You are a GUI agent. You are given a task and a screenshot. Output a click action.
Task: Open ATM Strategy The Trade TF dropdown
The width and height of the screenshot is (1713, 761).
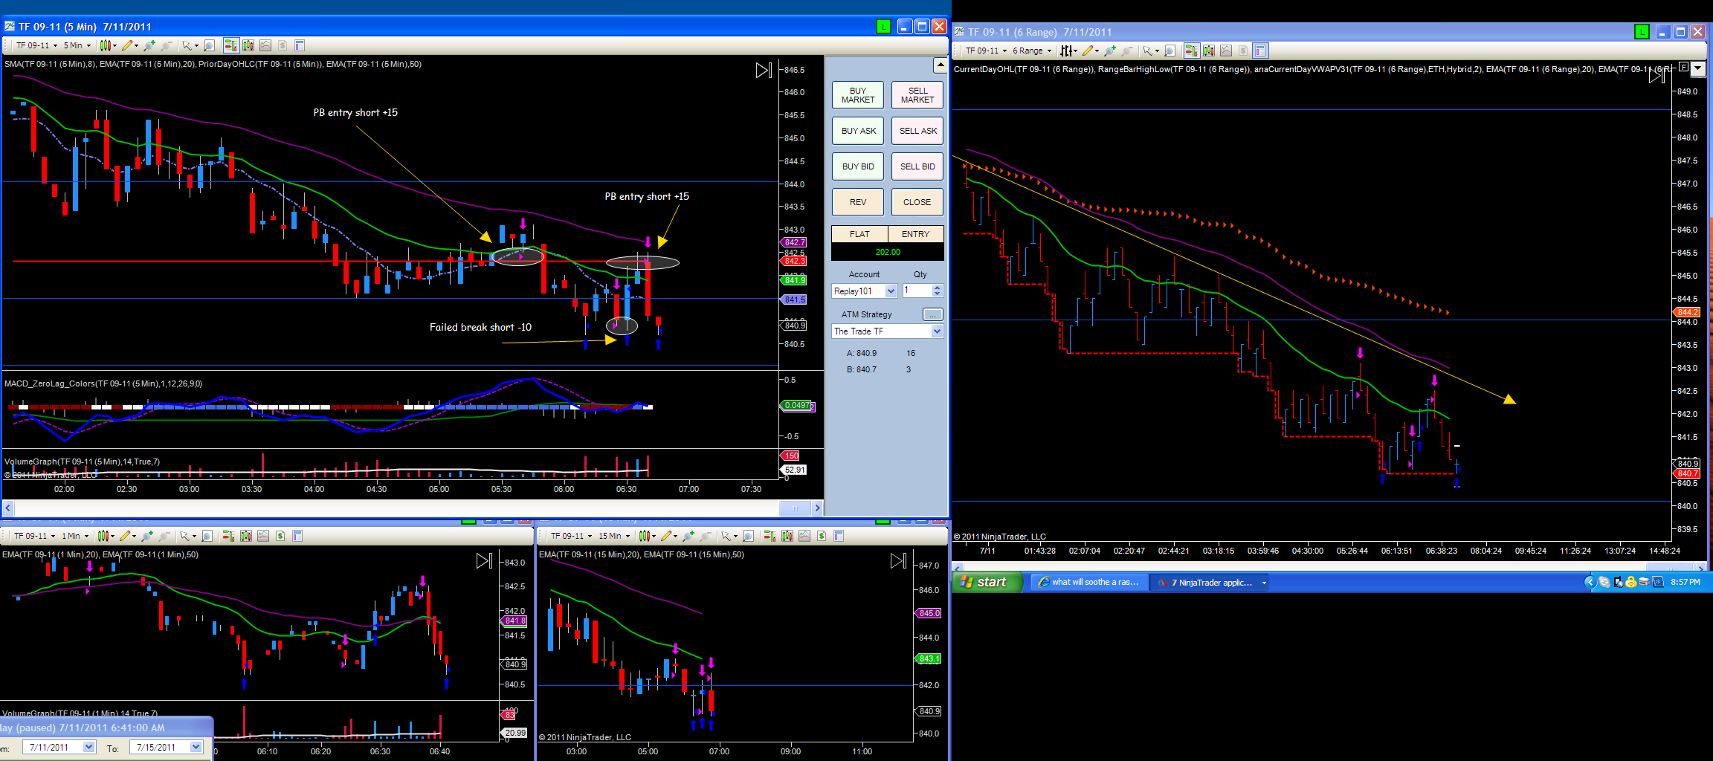click(x=887, y=331)
